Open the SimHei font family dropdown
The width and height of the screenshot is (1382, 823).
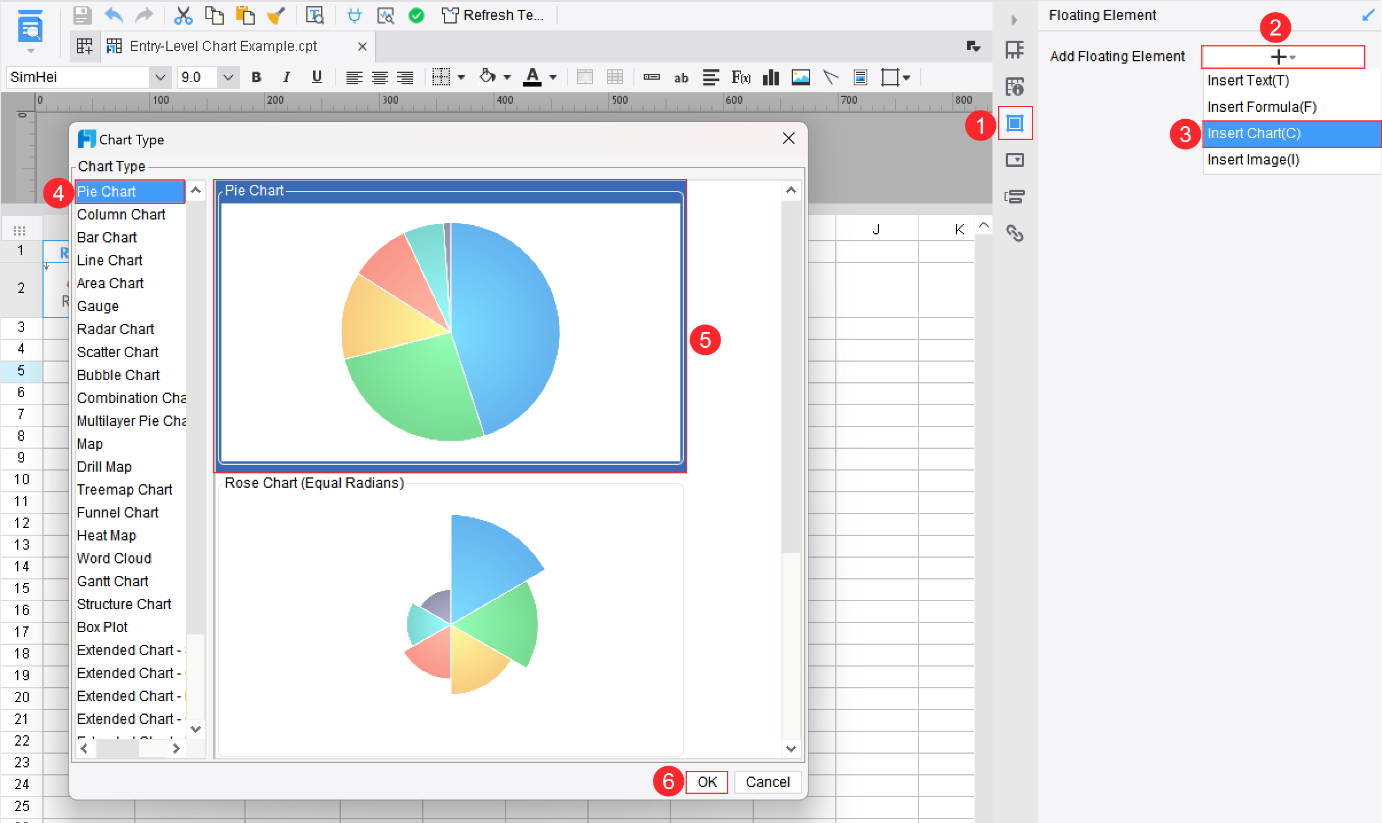161,77
